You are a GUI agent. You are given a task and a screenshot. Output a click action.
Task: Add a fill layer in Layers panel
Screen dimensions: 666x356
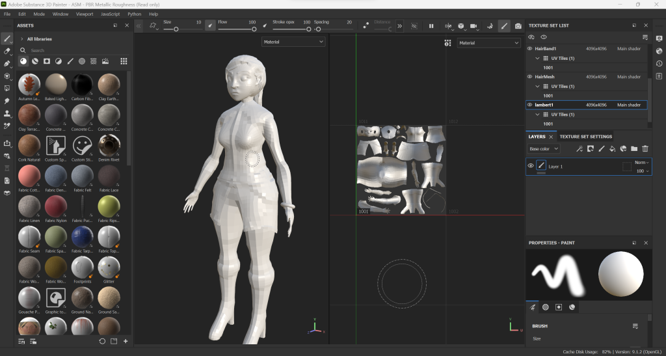pyautogui.click(x=612, y=149)
